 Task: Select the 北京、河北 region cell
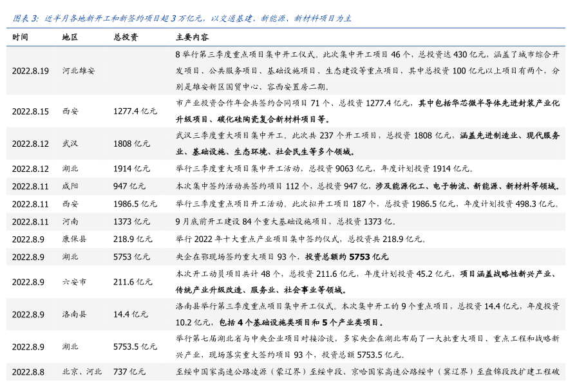click(x=82, y=371)
